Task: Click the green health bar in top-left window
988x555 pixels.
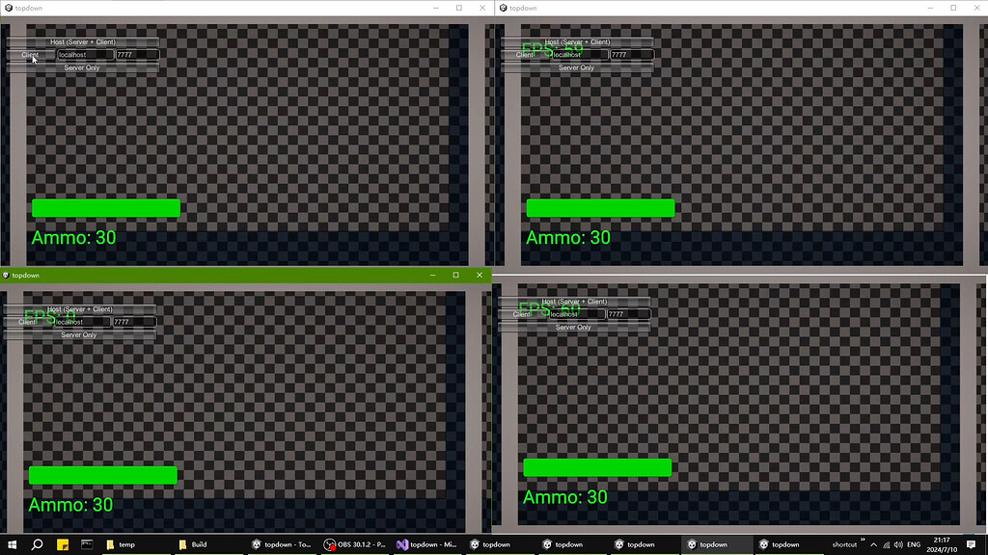Action: click(x=106, y=208)
